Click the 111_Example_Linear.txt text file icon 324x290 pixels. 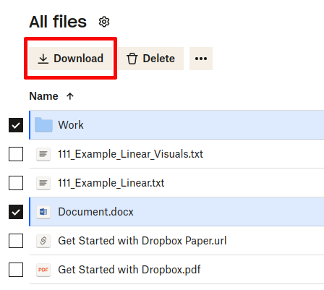[43, 183]
